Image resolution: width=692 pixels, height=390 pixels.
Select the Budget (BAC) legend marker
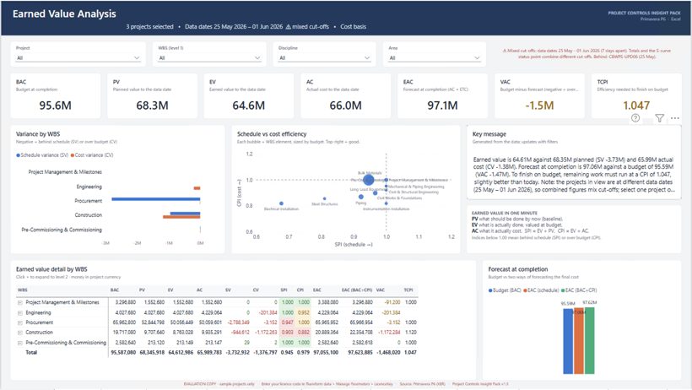pyautogui.click(x=490, y=290)
